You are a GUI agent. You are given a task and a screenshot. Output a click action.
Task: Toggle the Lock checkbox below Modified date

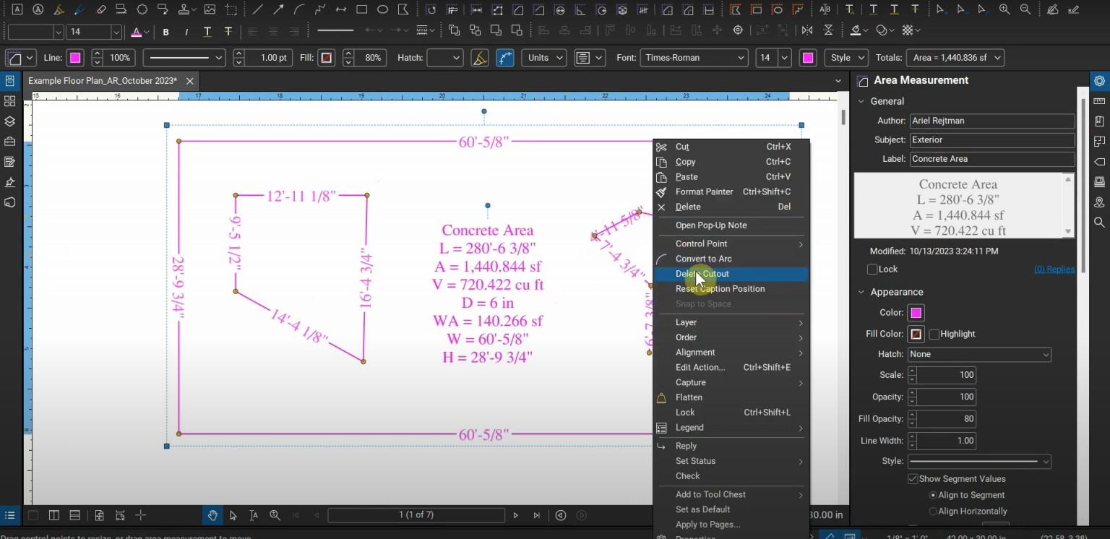pos(872,269)
